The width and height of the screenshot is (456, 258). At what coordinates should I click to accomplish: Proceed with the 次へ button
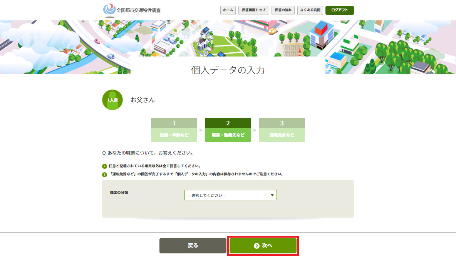click(263, 246)
